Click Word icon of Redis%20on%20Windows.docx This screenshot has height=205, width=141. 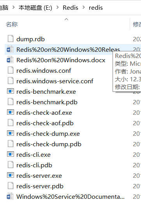click(10, 60)
